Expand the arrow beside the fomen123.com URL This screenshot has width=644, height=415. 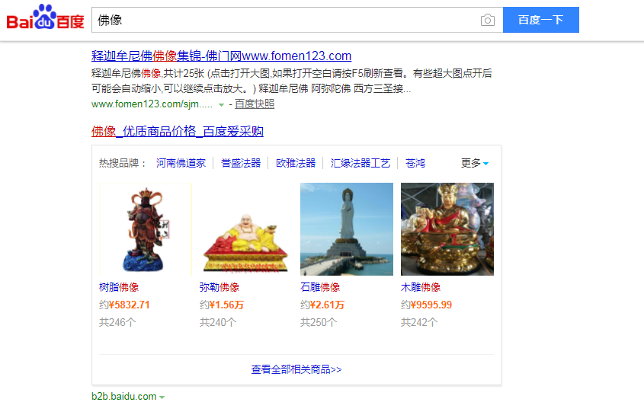(x=221, y=104)
